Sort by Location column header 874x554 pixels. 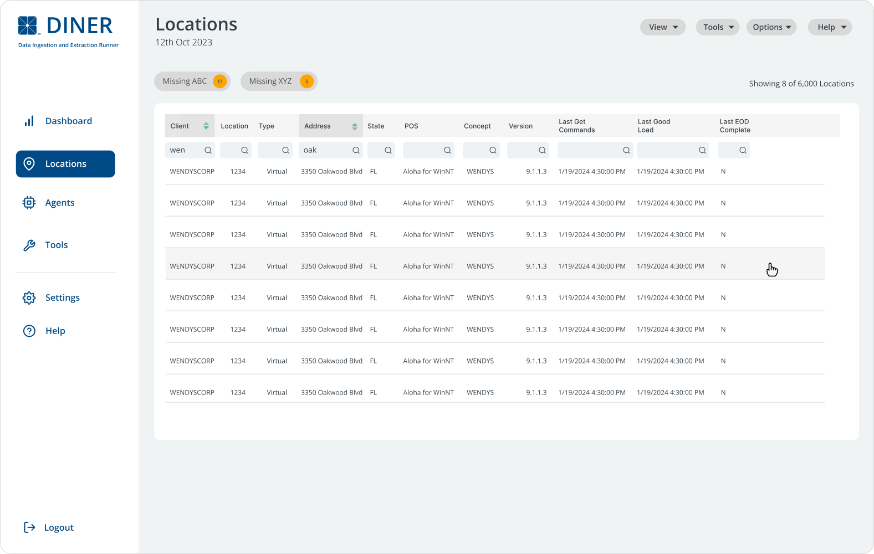coord(234,126)
